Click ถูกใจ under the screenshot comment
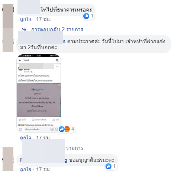Viewport: 175px width, 176px height. coord(26,138)
